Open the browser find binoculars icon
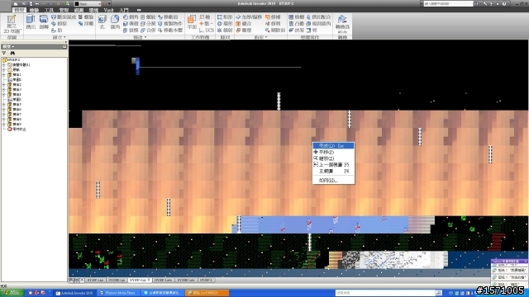The width and height of the screenshot is (529, 297). point(12,53)
